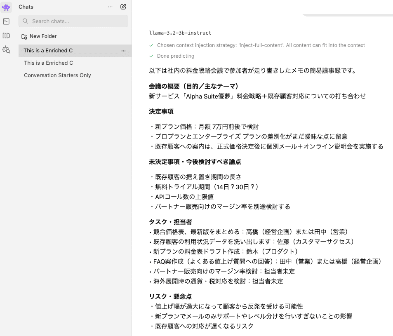Focus the Search chats input field
The height and width of the screenshot is (336, 393).
coord(73,21)
